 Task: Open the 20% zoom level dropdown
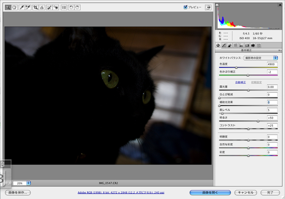(x=28, y=183)
